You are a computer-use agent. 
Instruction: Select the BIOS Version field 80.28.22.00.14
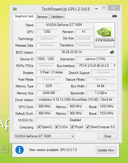click(x=72, y=52)
